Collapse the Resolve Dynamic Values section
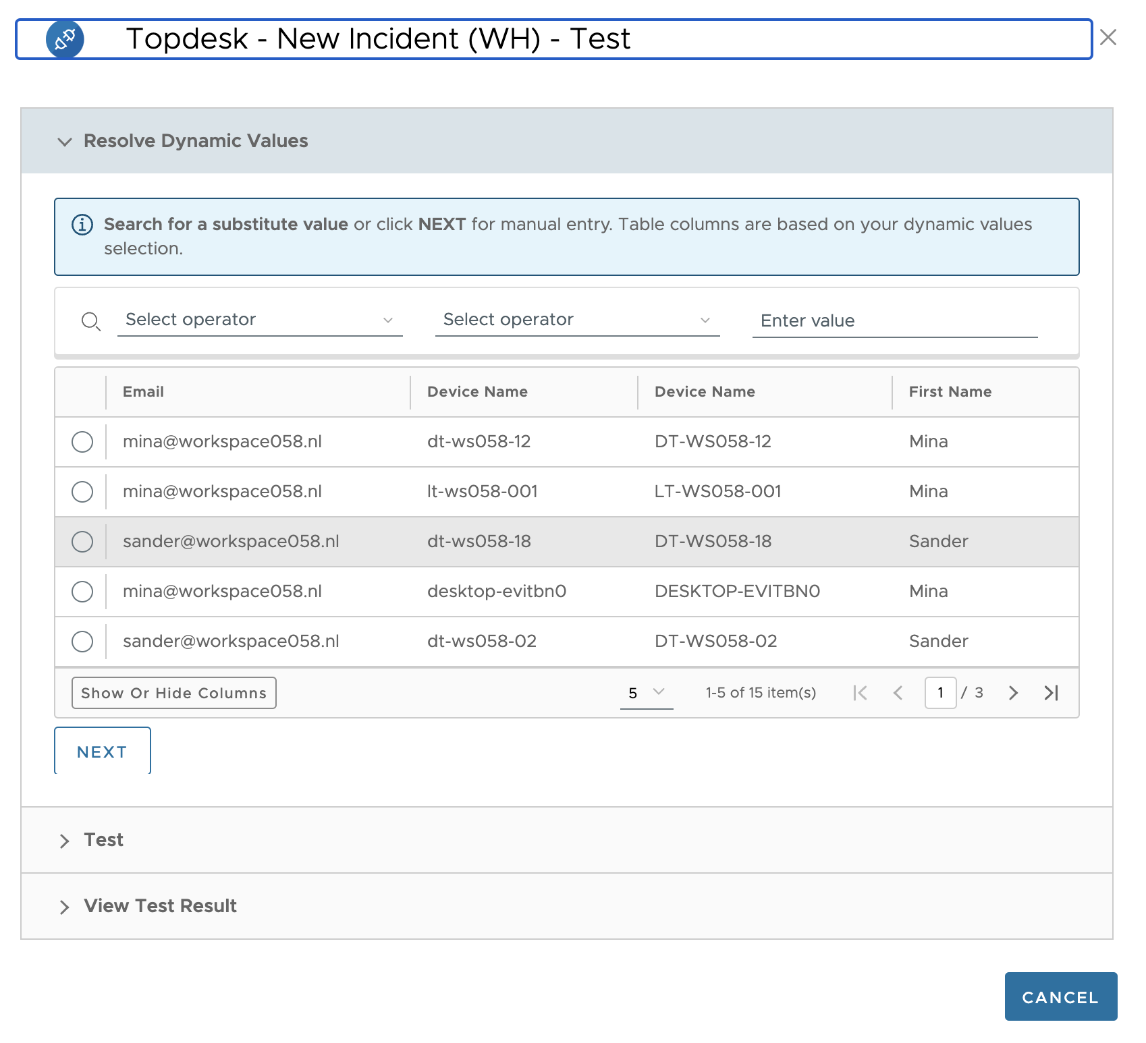The width and height of the screenshot is (1146, 1043). pyautogui.click(x=65, y=142)
